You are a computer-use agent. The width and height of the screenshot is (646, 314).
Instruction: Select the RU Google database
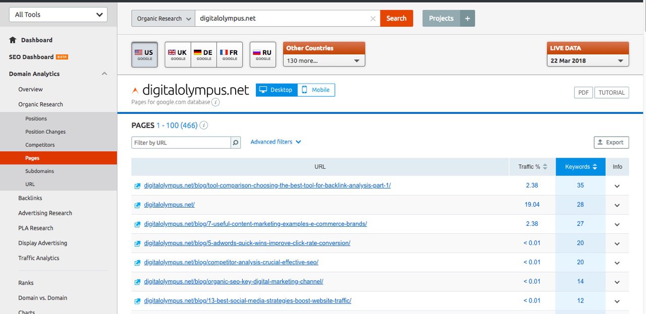(263, 54)
